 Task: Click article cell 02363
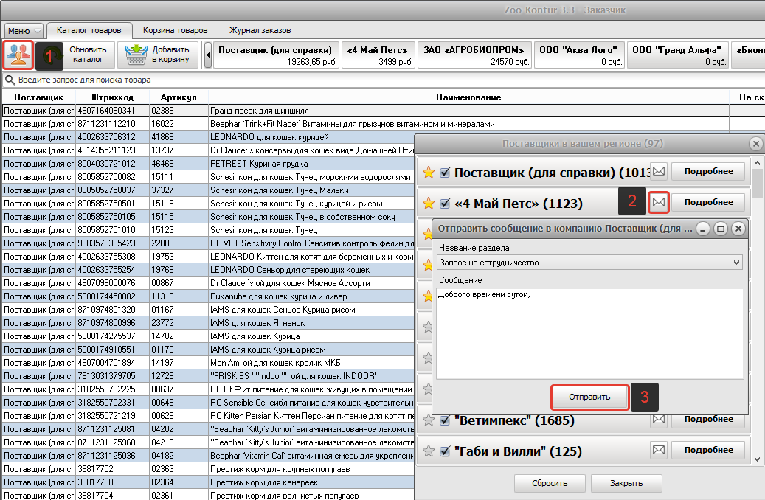tap(179, 469)
